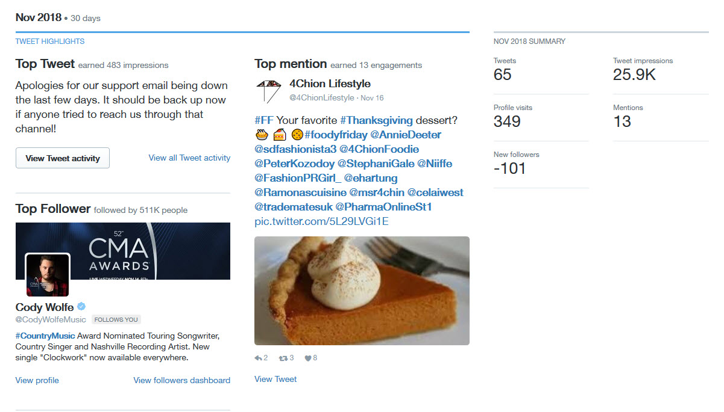Click Cody Wolfe's profile picture
The width and height of the screenshot is (724, 412).
[48, 275]
